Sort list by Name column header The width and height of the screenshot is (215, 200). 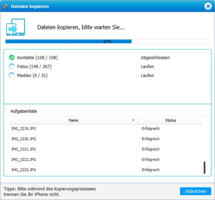[x=73, y=120]
